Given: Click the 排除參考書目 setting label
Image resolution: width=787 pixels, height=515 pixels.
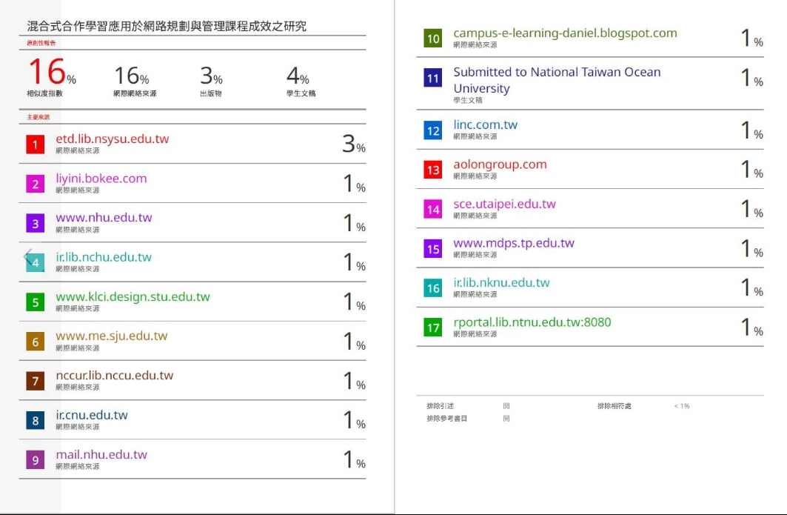Looking at the screenshot, I should click(x=446, y=419).
